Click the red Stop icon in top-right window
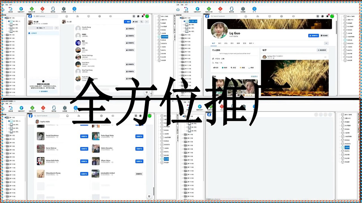Viewport: 362px width, 203px height. point(220,9)
